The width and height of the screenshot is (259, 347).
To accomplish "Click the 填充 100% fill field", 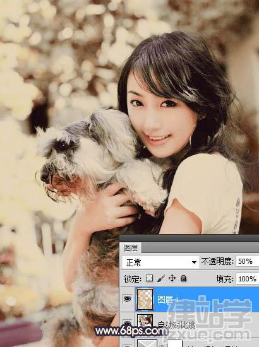I will tap(247, 279).
